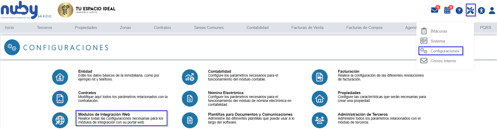Select Sistema in the tools menu
497x129 pixels.
click(438, 41)
